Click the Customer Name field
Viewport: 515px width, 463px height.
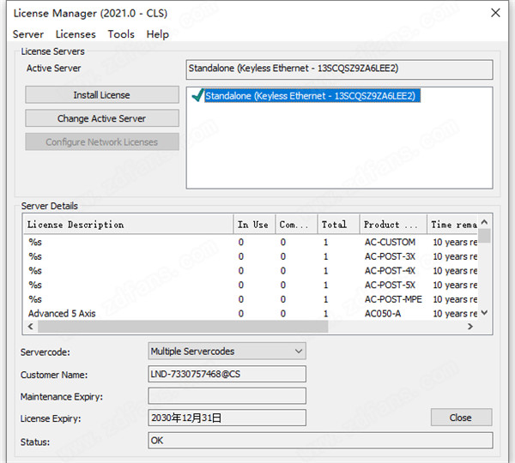[227, 374]
